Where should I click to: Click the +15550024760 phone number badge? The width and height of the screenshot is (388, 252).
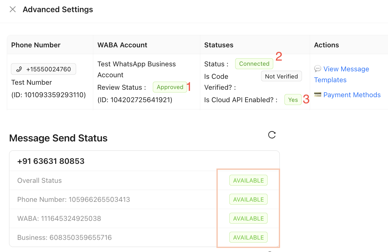(44, 69)
